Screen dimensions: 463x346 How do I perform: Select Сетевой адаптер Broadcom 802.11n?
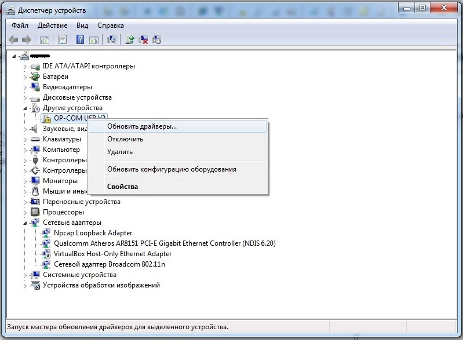(x=110, y=264)
